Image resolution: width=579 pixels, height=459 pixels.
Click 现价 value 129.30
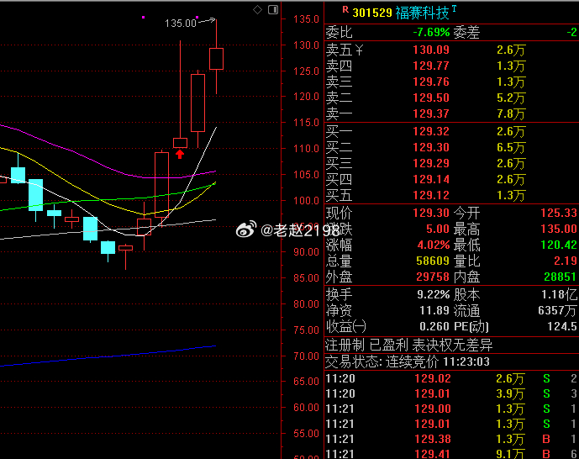(431, 213)
